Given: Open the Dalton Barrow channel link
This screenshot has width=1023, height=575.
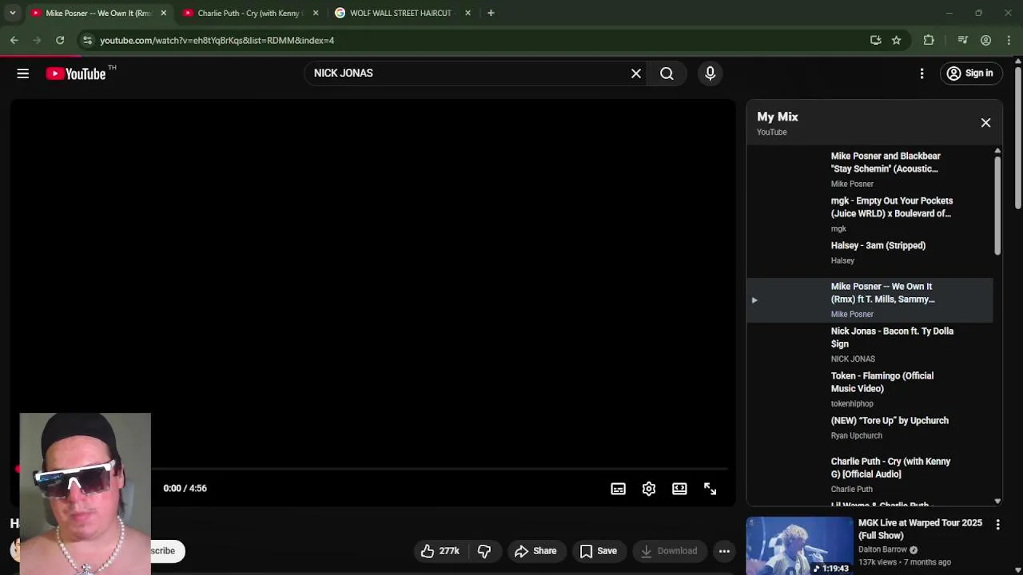Looking at the screenshot, I should [x=882, y=549].
